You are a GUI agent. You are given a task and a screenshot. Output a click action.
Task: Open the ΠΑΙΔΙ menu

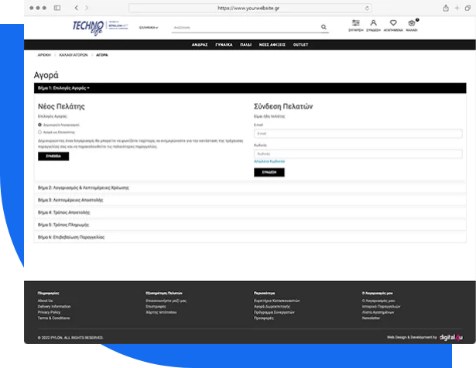pos(245,45)
